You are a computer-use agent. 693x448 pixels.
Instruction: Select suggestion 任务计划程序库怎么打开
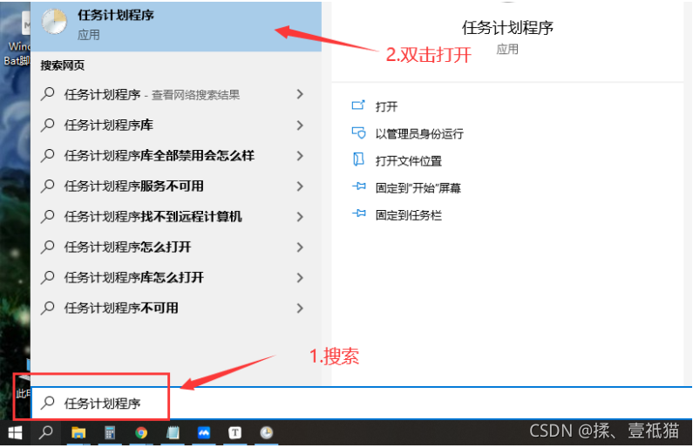coord(176,277)
